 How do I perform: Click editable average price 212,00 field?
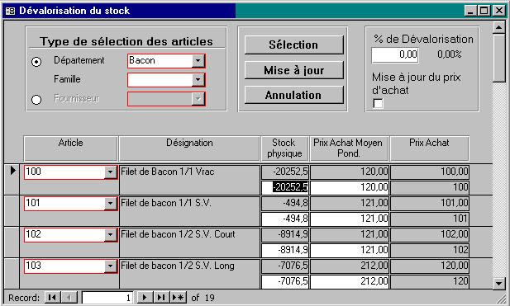click(350, 281)
